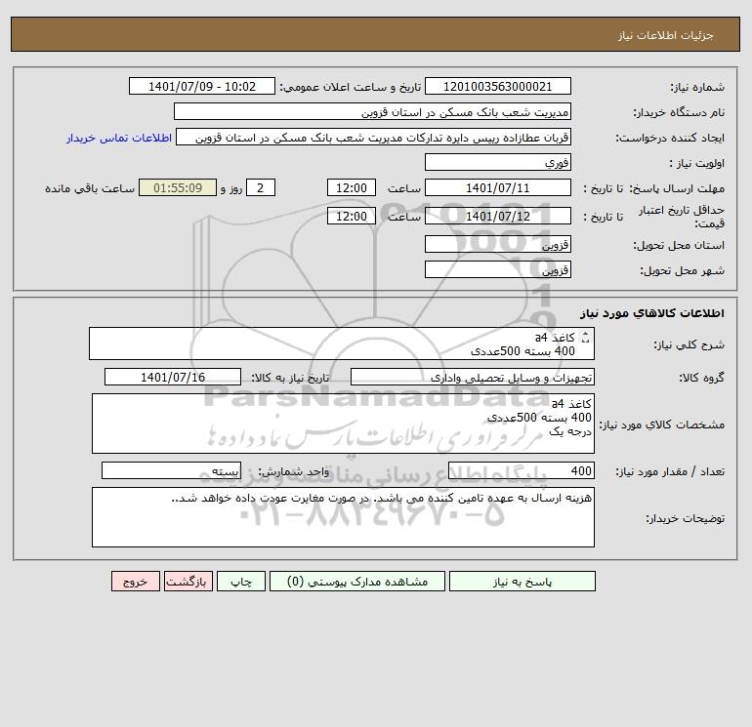Click the label 'استان محل تحویل:'
The image size is (752, 727).
(x=679, y=245)
